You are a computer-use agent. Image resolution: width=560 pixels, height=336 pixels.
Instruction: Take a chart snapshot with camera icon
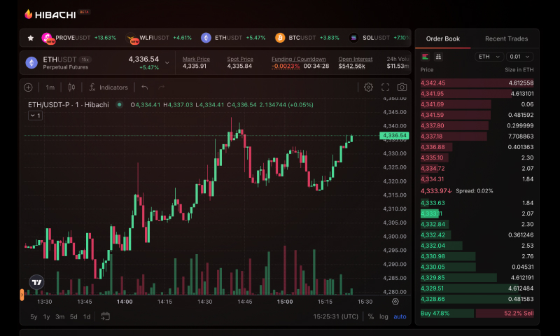(x=402, y=87)
